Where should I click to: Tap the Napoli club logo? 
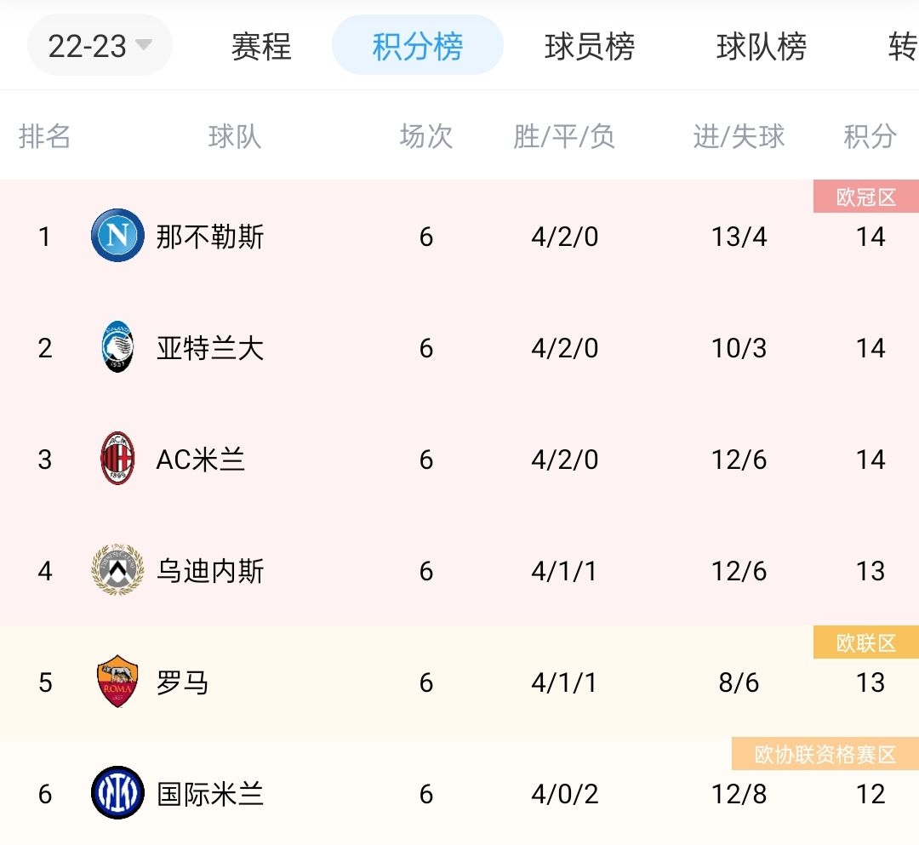pos(117,235)
